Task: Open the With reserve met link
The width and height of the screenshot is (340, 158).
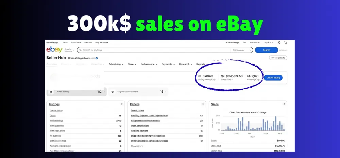Action: tap(58, 141)
